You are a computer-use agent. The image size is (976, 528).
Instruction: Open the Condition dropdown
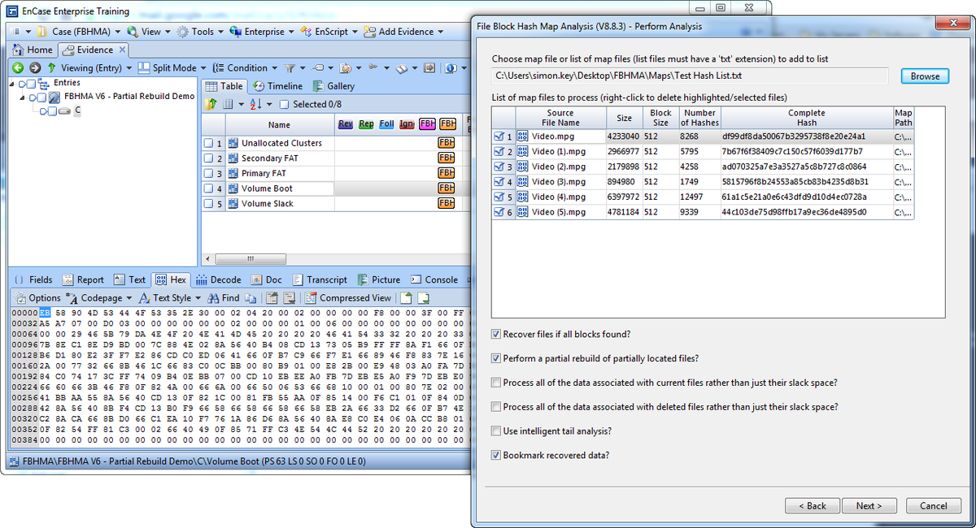[x=246, y=67]
